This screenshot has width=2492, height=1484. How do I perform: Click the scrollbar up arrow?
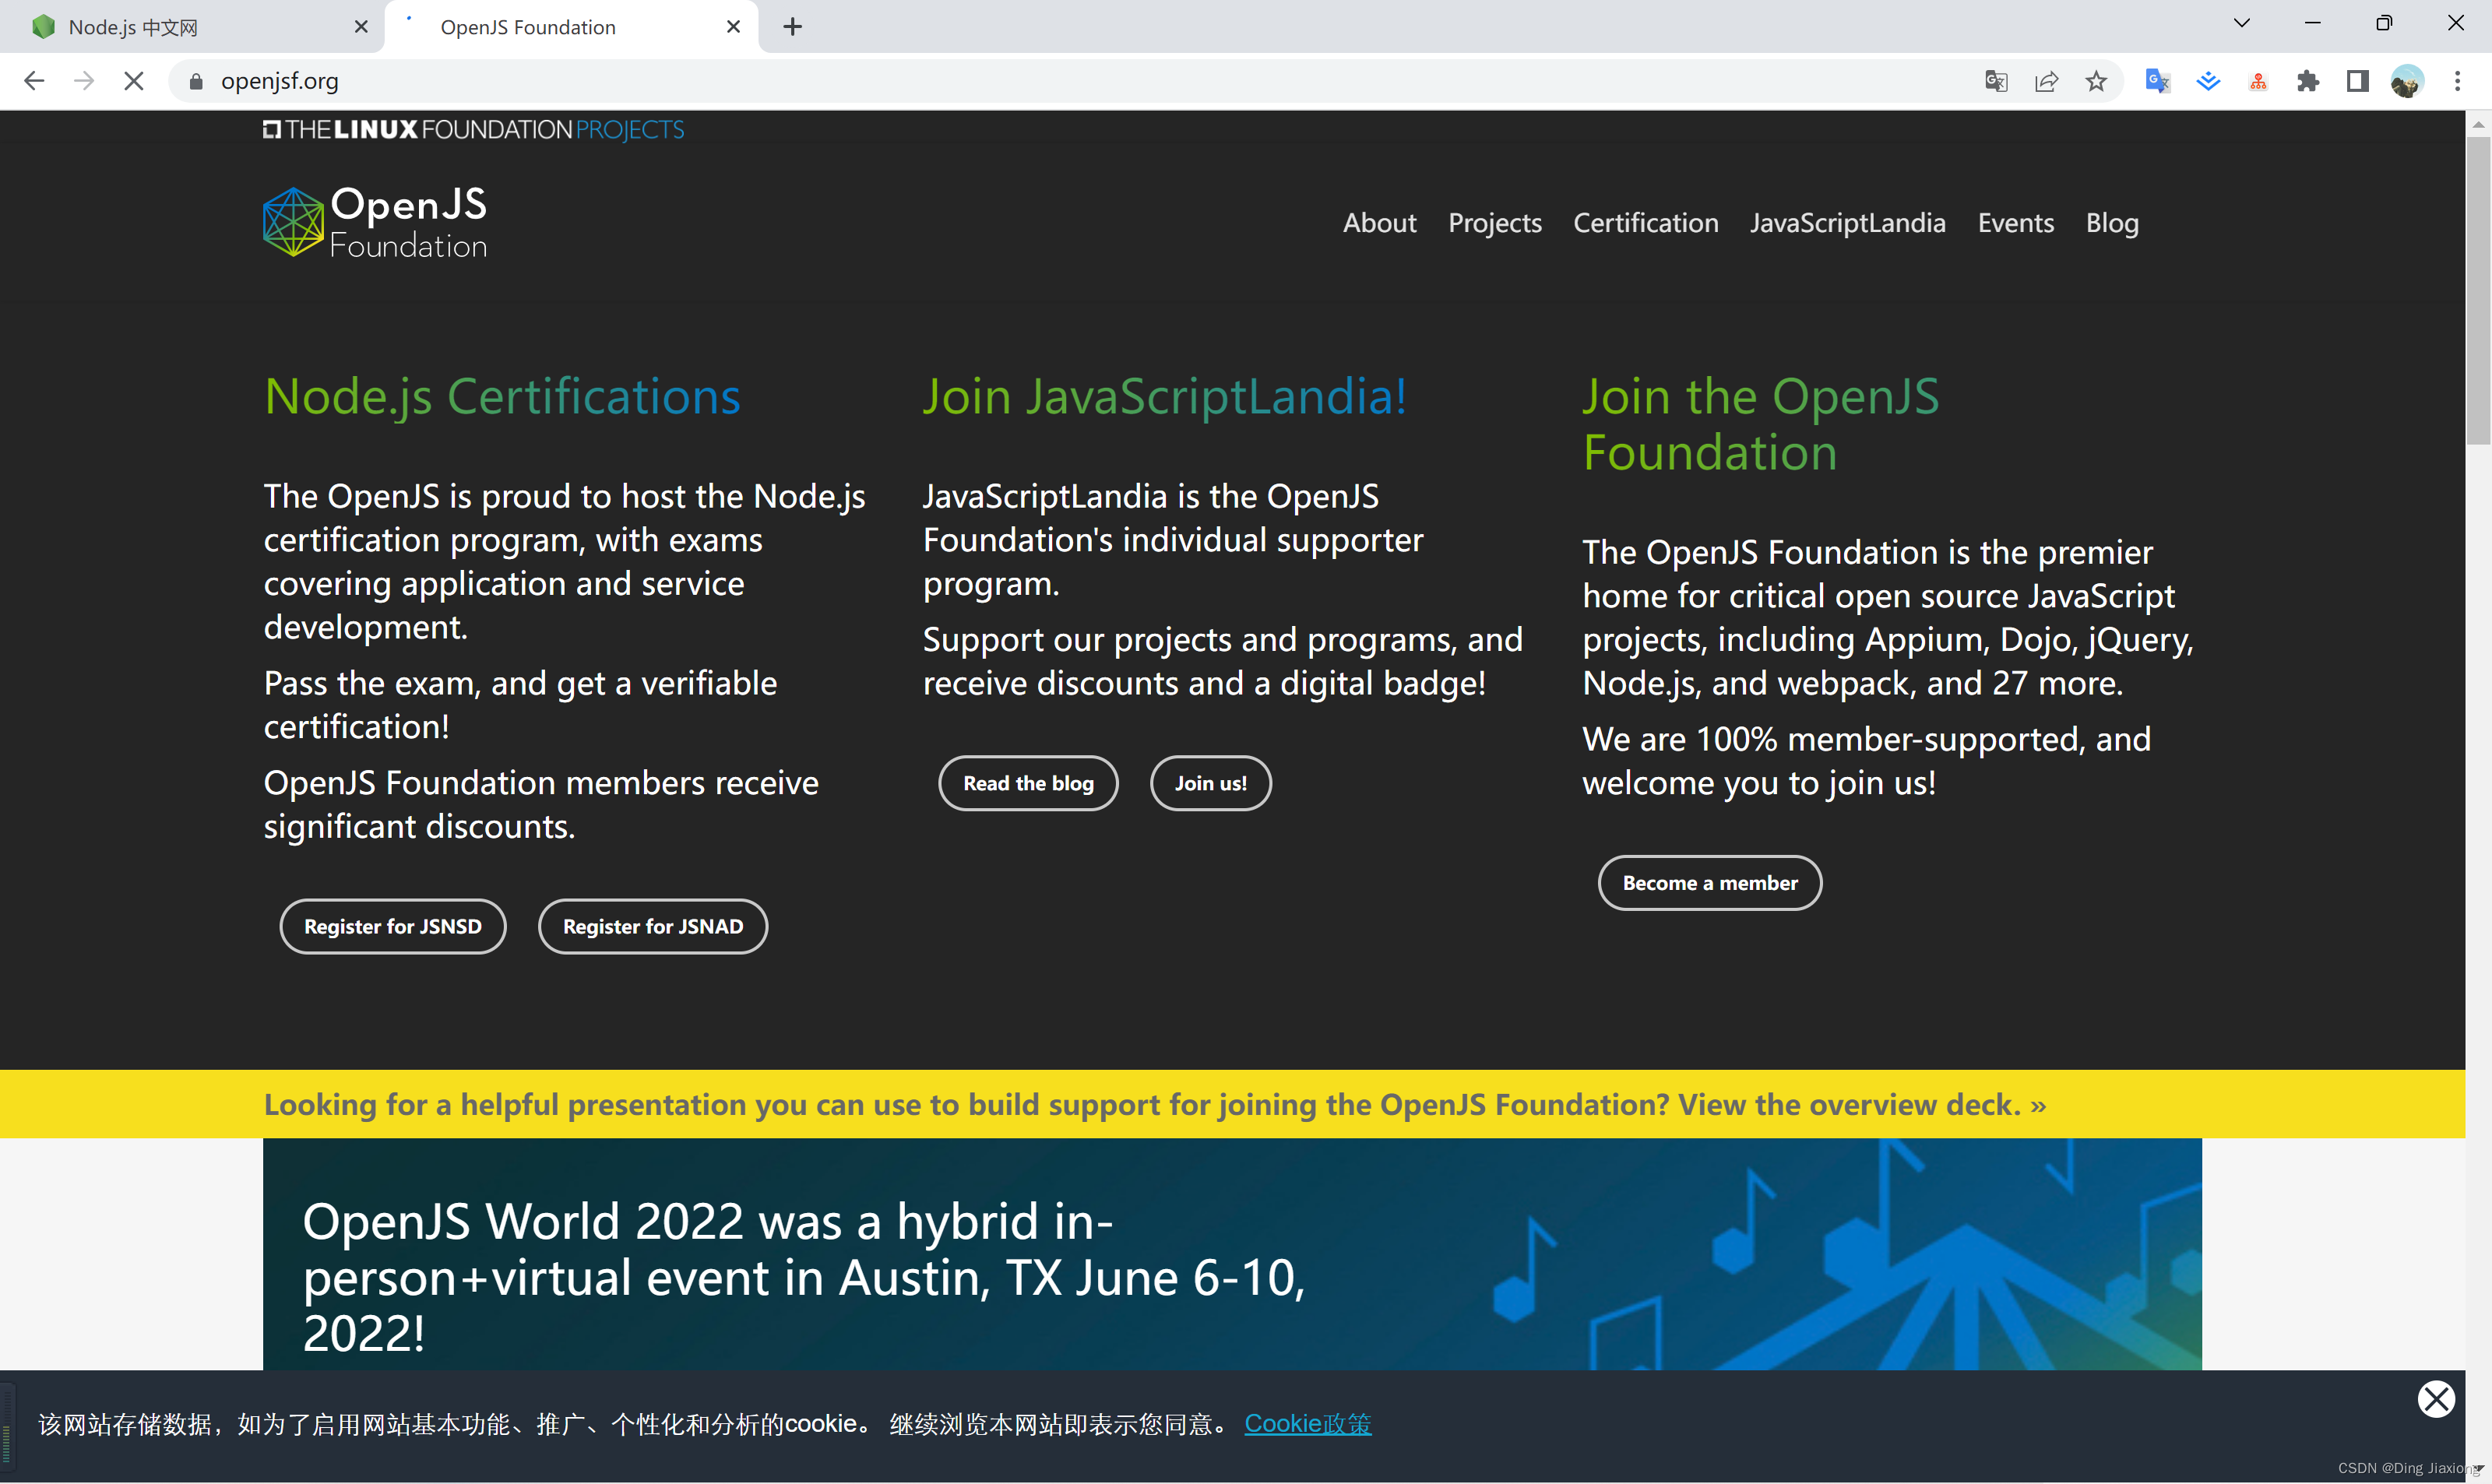tap(2478, 124)
